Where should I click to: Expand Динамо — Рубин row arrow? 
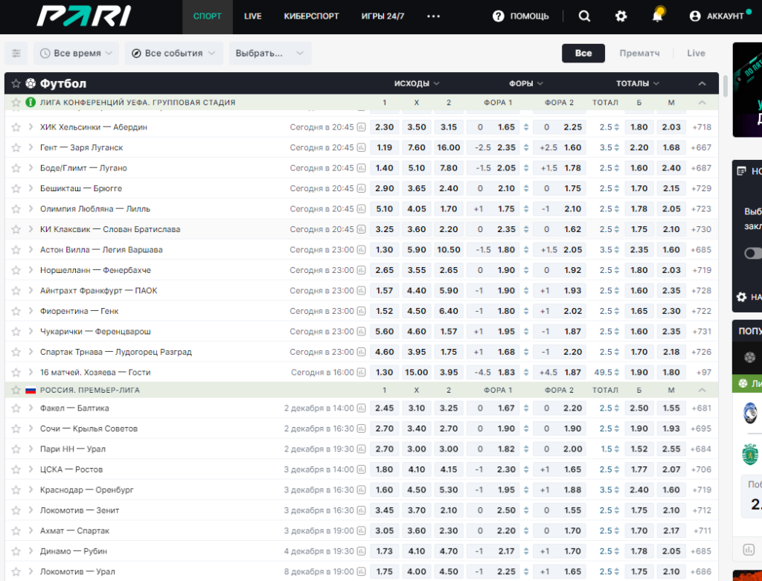coord(31,551)
